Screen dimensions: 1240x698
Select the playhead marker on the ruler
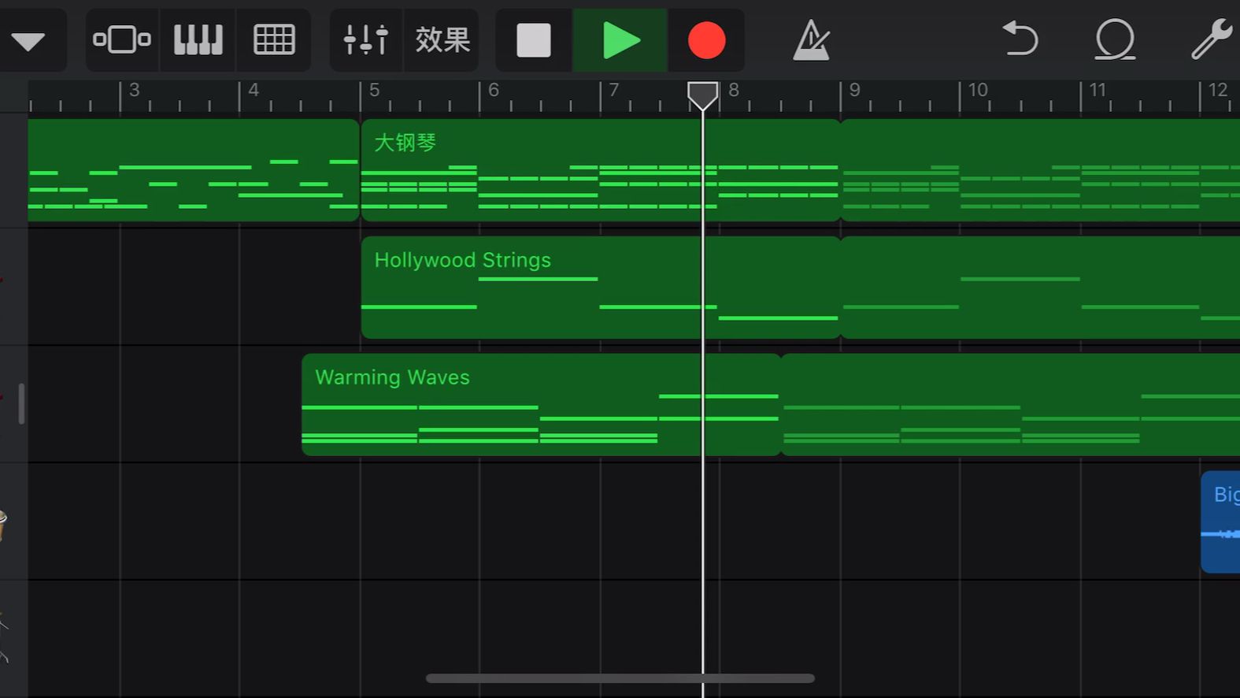tap(703, 95)
